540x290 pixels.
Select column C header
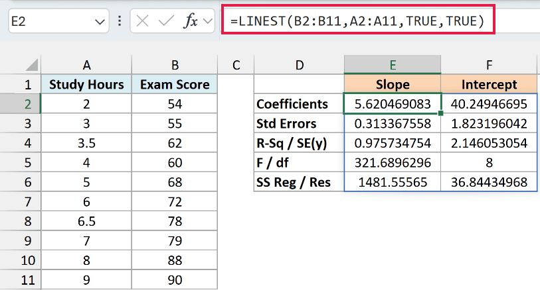coord(236,65)
